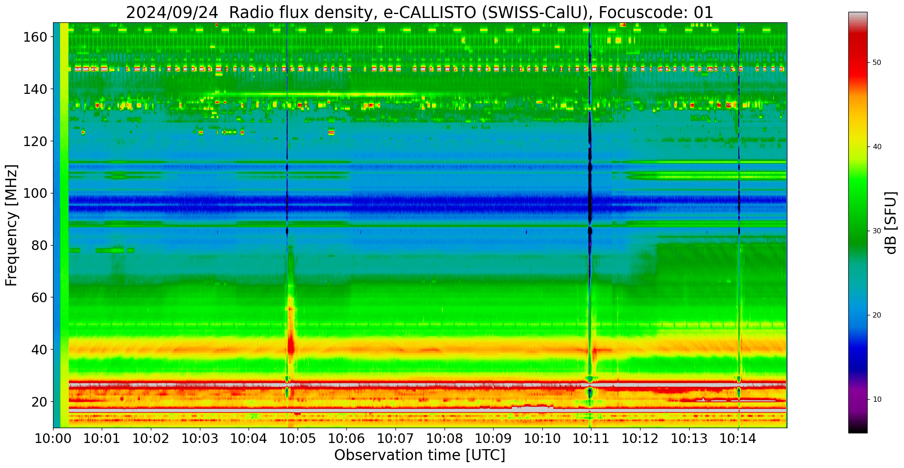
Task: Click the 'Observation time [UTC]' axis label
Action: [x=420, y=455]
